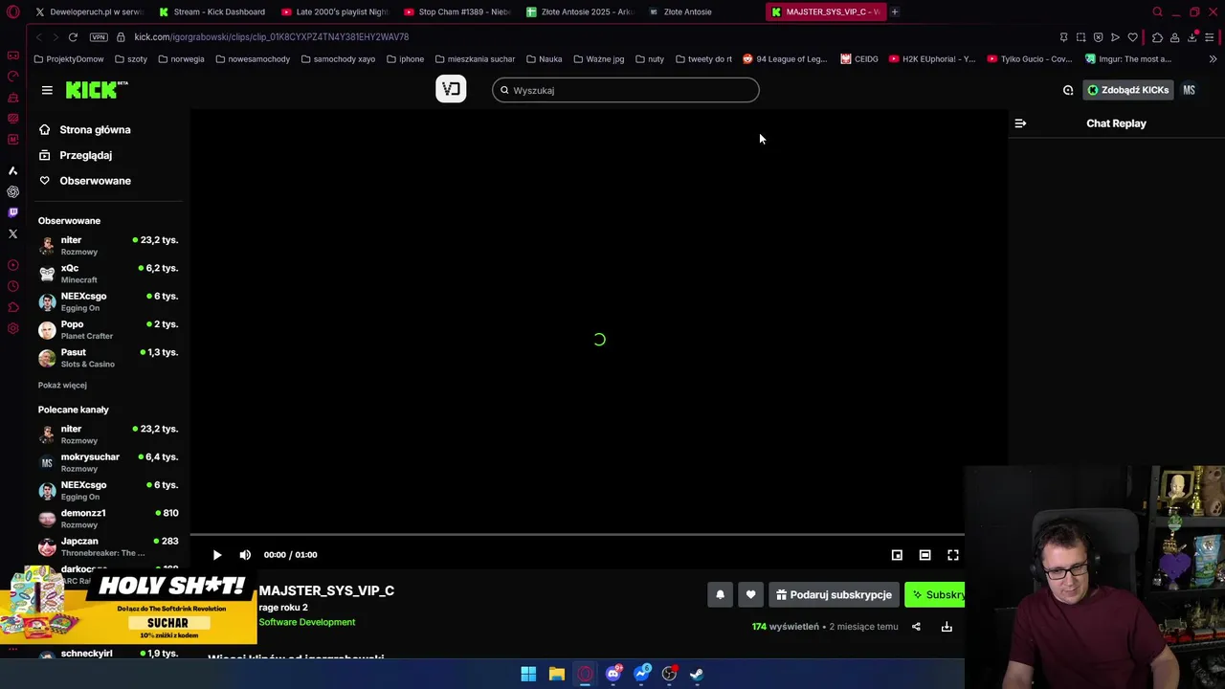The image size is (1225, 689).
Task: Click the KICK logo
Action: click(x=97, y=90)
